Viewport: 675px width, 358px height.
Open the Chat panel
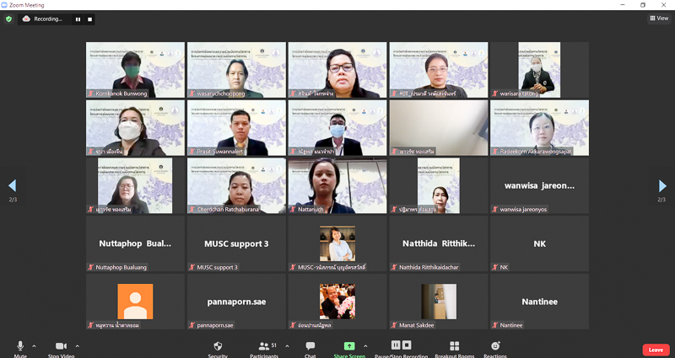pyautogui.click(x=310, y=346)
